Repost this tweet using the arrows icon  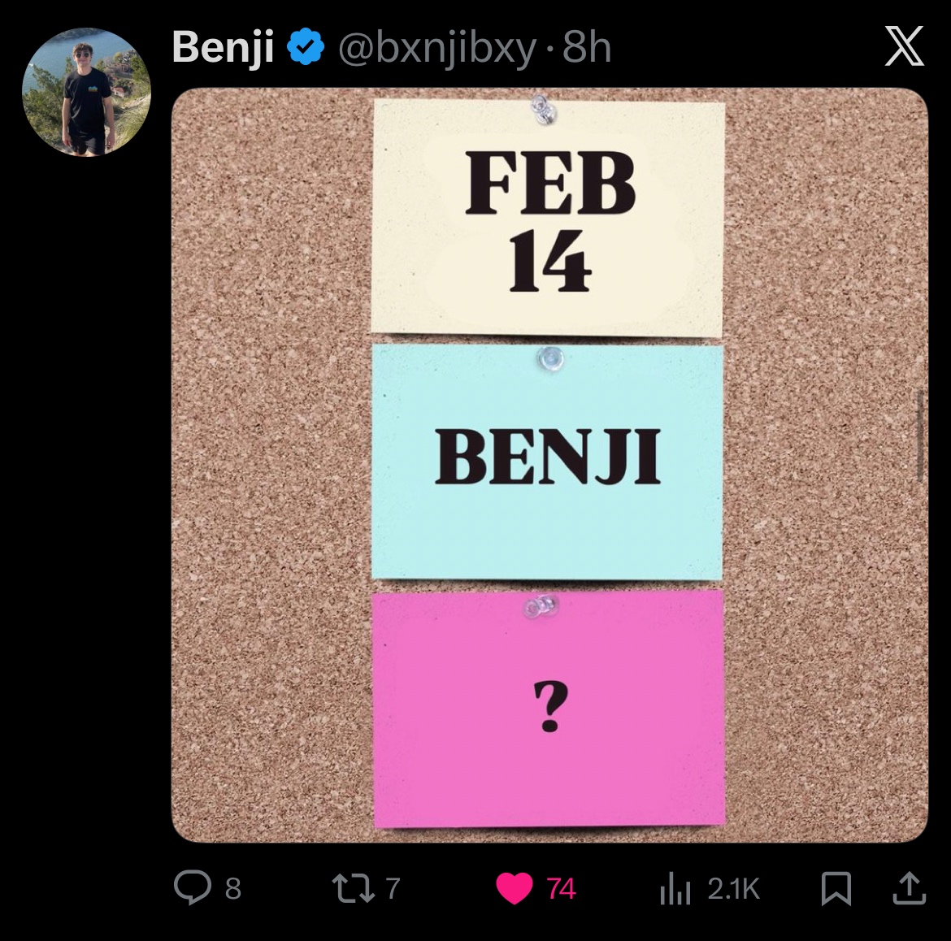(354, 887)
